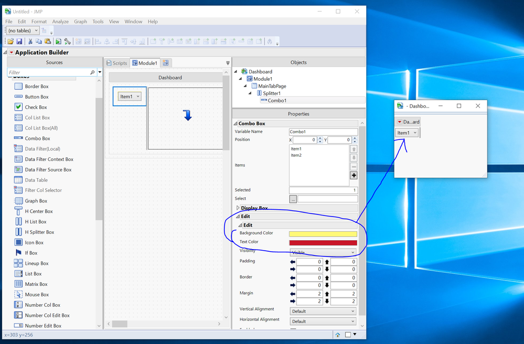
Task: Open the File menu
Action: [9, 21]
